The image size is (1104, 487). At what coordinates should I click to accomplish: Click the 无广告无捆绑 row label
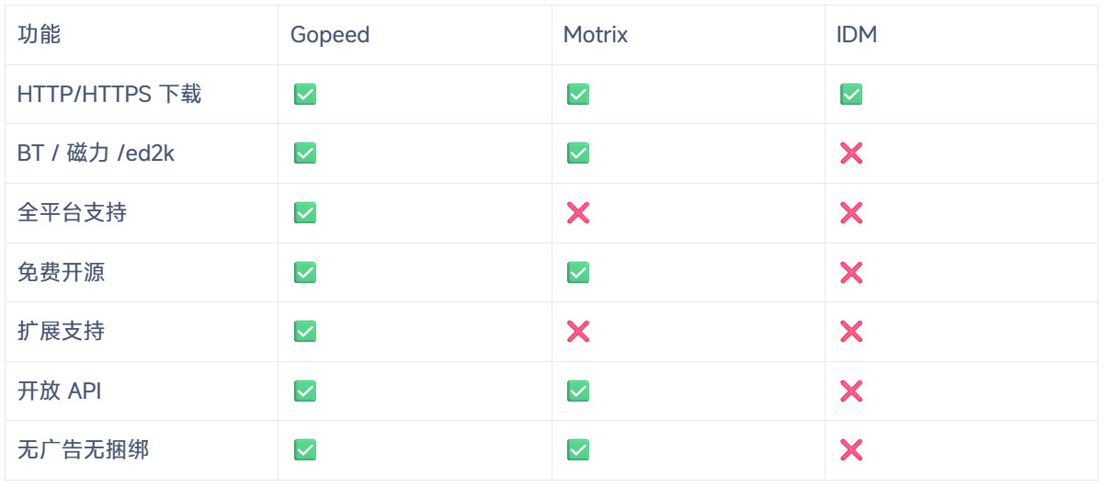[x=83, y=450]
